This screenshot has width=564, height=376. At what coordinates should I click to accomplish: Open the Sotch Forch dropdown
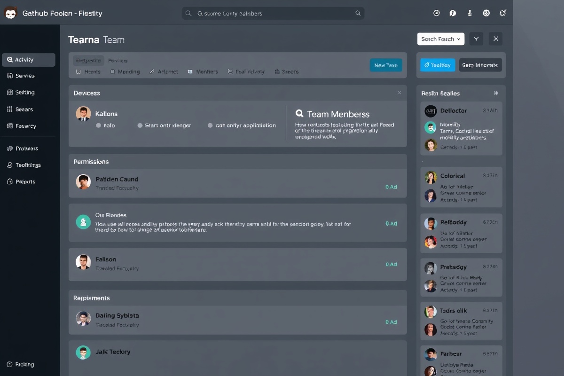point(440,39)
